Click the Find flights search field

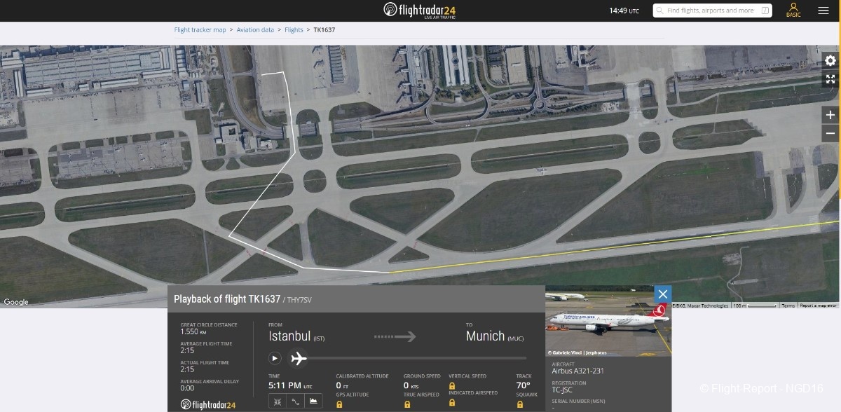pos(709,11)
